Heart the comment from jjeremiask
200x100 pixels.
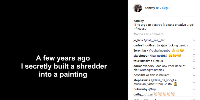[x=194, y=50]
